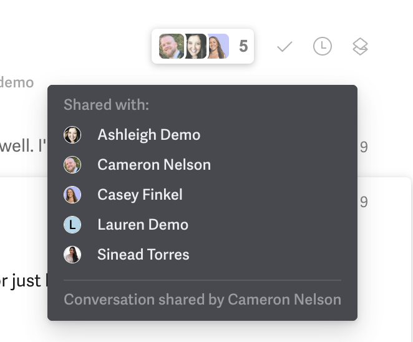Click the stacked layers icon

[x=360, y=47]
